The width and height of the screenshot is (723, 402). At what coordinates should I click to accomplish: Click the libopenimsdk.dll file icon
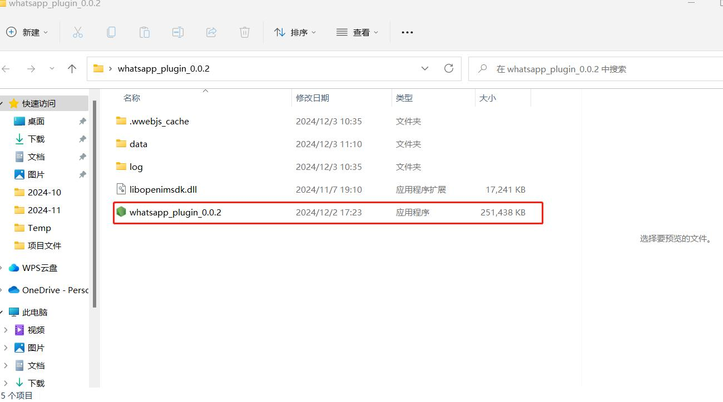(x=121, y=189)
